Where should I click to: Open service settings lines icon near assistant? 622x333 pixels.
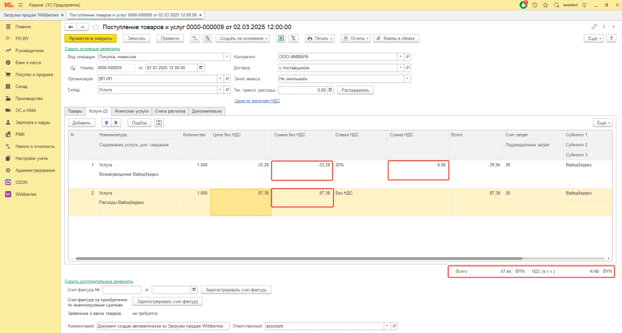click(584, 5)
